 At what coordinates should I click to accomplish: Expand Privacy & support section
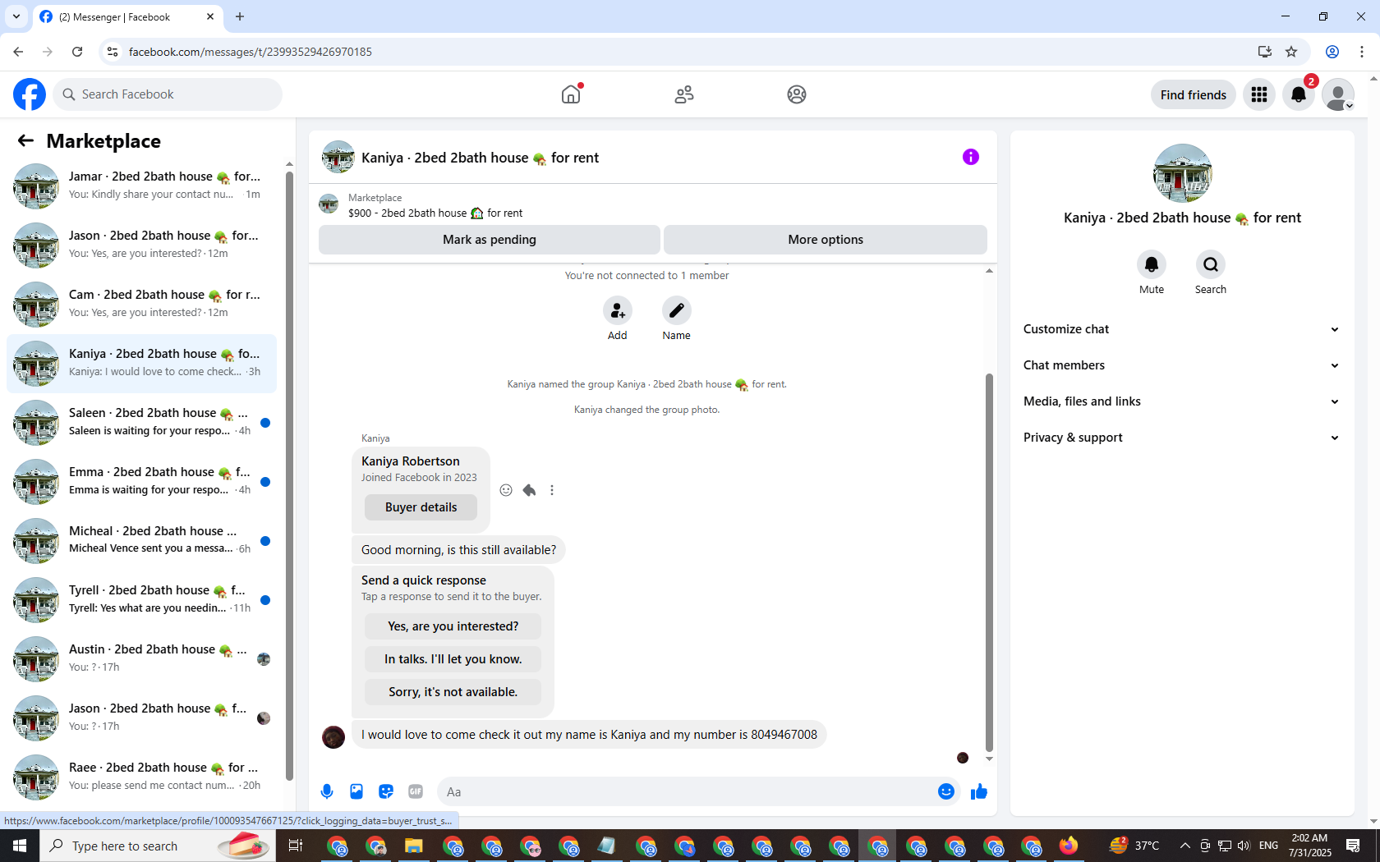[1181, 438]
